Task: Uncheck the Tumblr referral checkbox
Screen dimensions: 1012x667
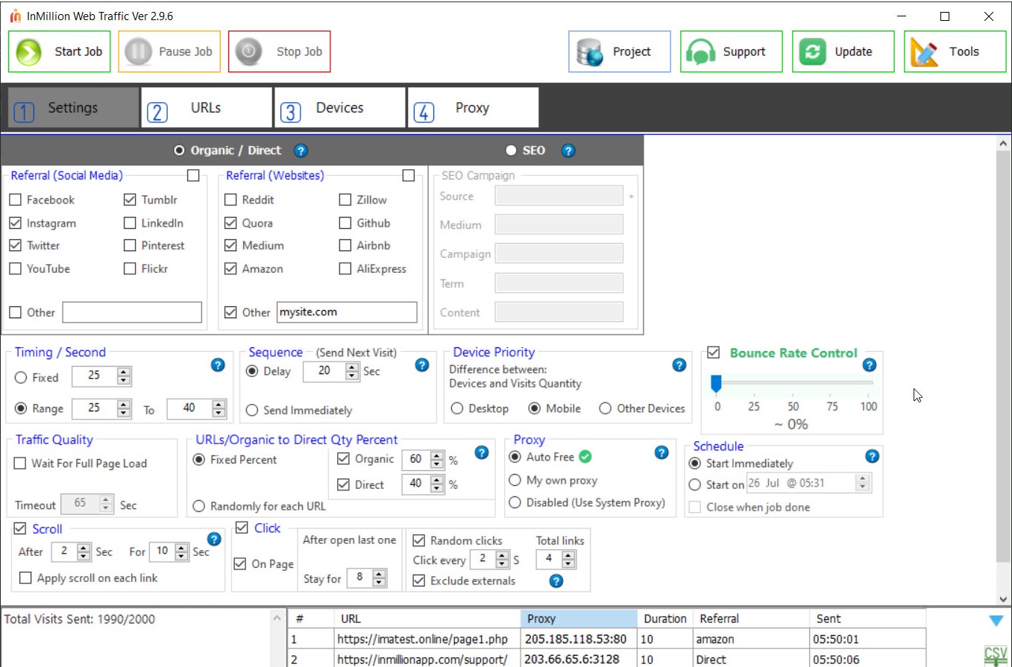Action: pyautogui.click(x=130, y=200)
